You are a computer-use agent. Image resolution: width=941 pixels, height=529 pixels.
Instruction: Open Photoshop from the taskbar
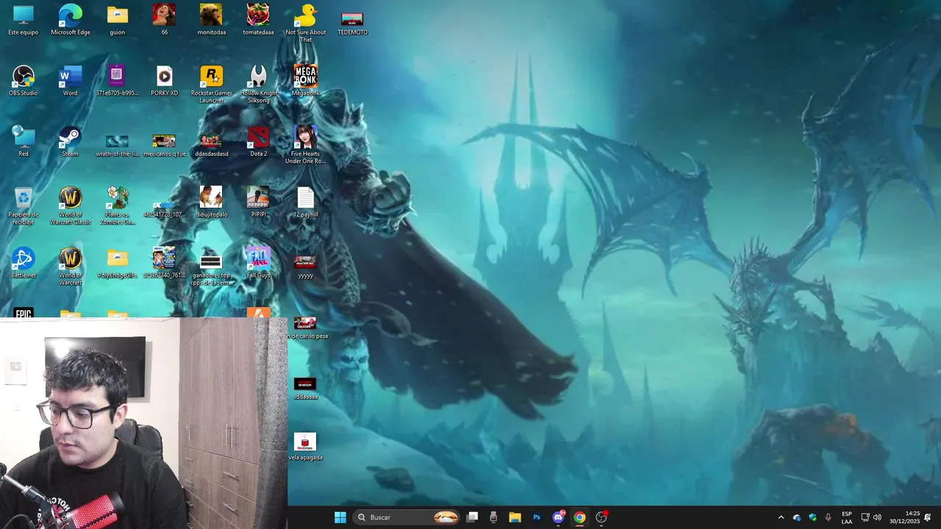(537, 517)
